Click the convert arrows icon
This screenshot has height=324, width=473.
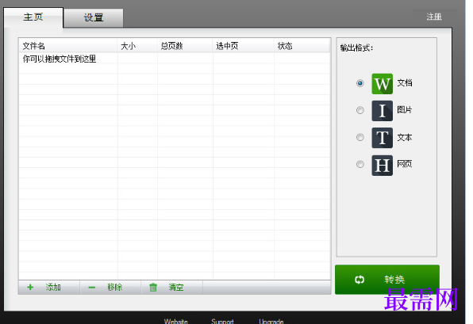360,280
